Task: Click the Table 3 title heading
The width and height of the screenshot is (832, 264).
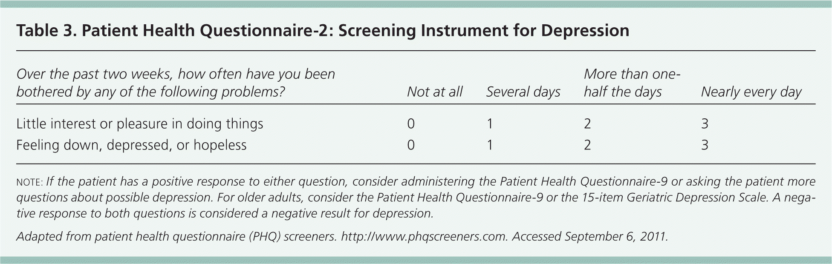Action: pos(323,31)
